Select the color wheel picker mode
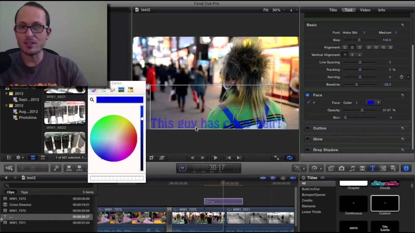Viewport: 415px width, 233px height. click(93, 90)
